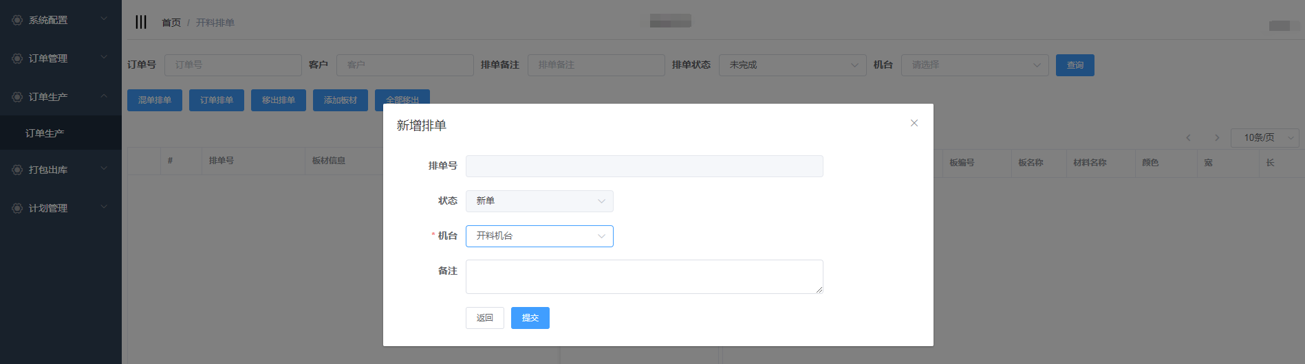Click the 打包出库 sidebar icon
The width and height of the screenshot is (1305, 364).
[17, 170]
